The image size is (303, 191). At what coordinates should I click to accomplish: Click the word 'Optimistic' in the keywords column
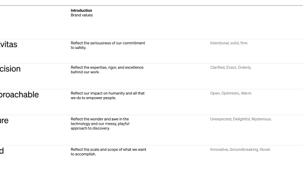230,93
